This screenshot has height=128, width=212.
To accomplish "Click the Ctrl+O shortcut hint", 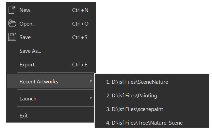I will [x=80, y=24].
